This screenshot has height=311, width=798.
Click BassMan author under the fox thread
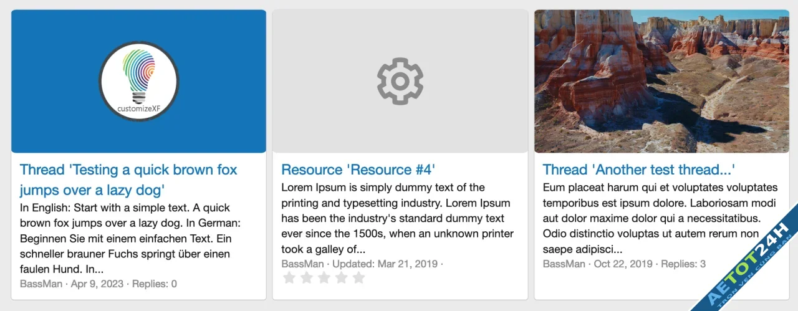[x=41, y=284]
